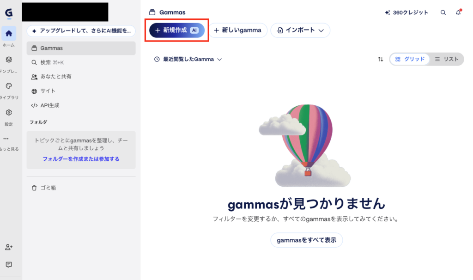
Task: Click the search magnifier icon at top right
Action: 443,12
